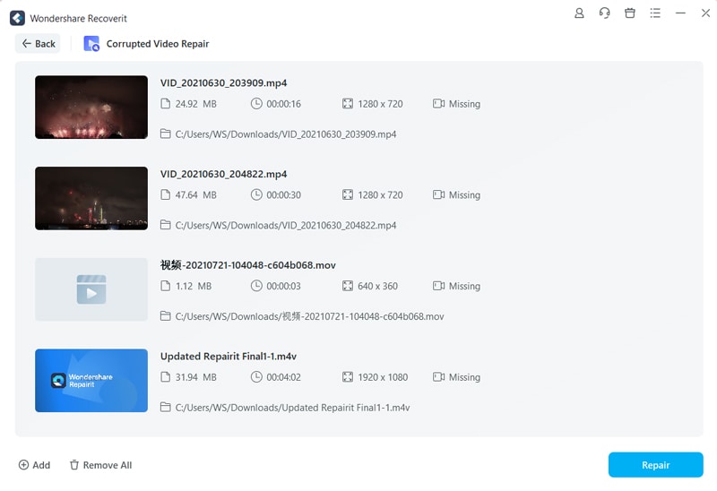Screen dimensions: 717x491
Task: Click the 640 x 360 resolution text
Action: point(377,286)
